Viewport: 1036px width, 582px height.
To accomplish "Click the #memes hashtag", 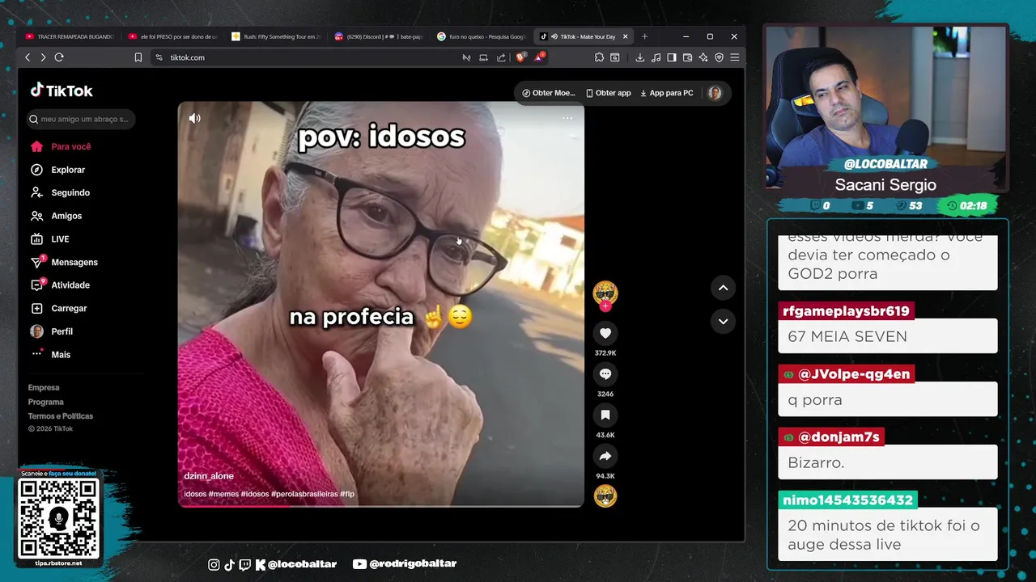I will (223, 494).
